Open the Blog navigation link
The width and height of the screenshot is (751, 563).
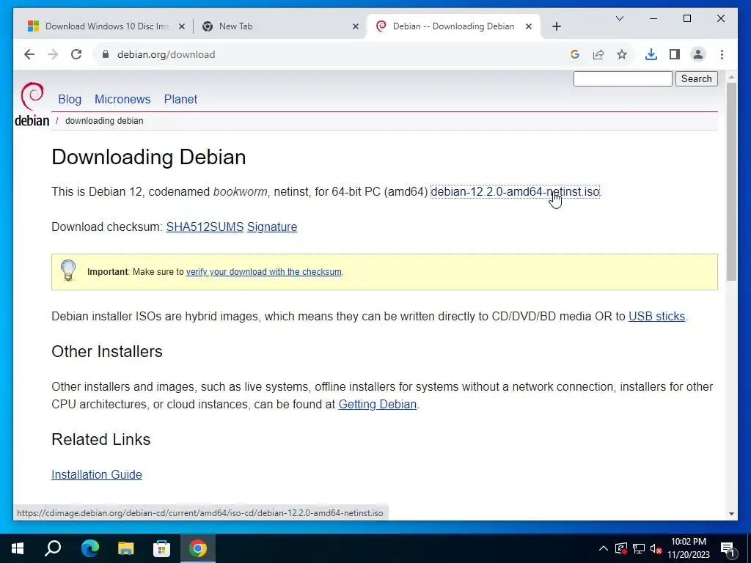(x=70, y=99)
